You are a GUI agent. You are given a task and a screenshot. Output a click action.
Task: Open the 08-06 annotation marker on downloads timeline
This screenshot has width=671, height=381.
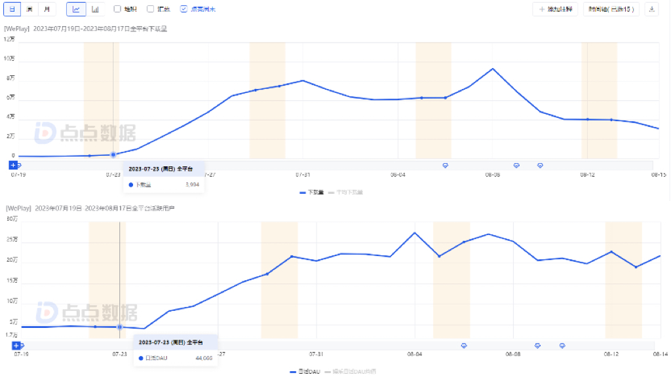pyautogui.click(x=446, y=166)
